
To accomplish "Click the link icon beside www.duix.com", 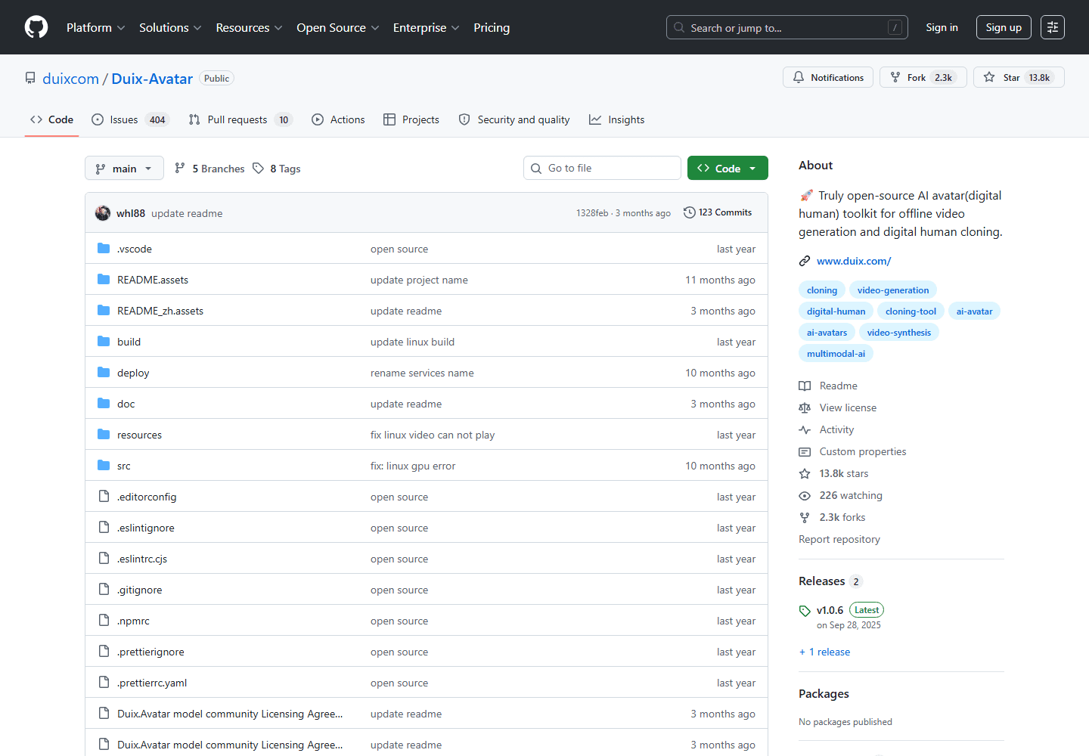I will click(x=805, y=261).
